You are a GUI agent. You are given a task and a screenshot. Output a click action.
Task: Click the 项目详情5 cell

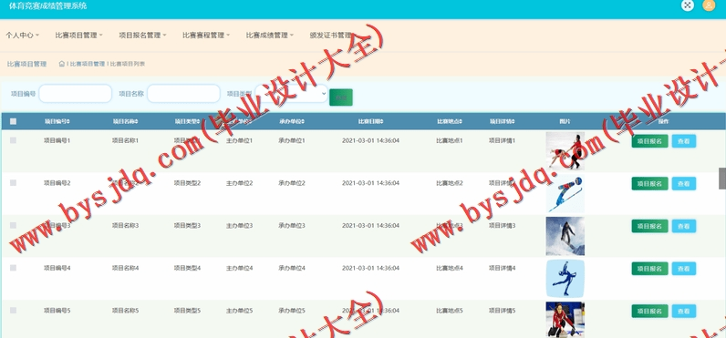click(502, 311)
